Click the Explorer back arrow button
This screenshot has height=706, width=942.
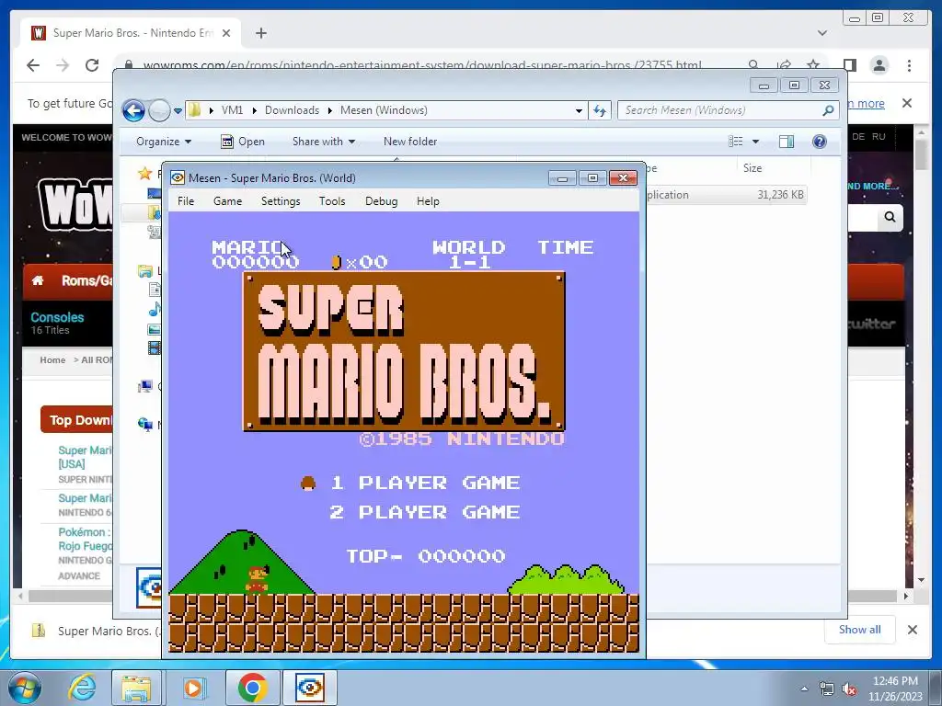pyautogui.click(x=133, y=110)
